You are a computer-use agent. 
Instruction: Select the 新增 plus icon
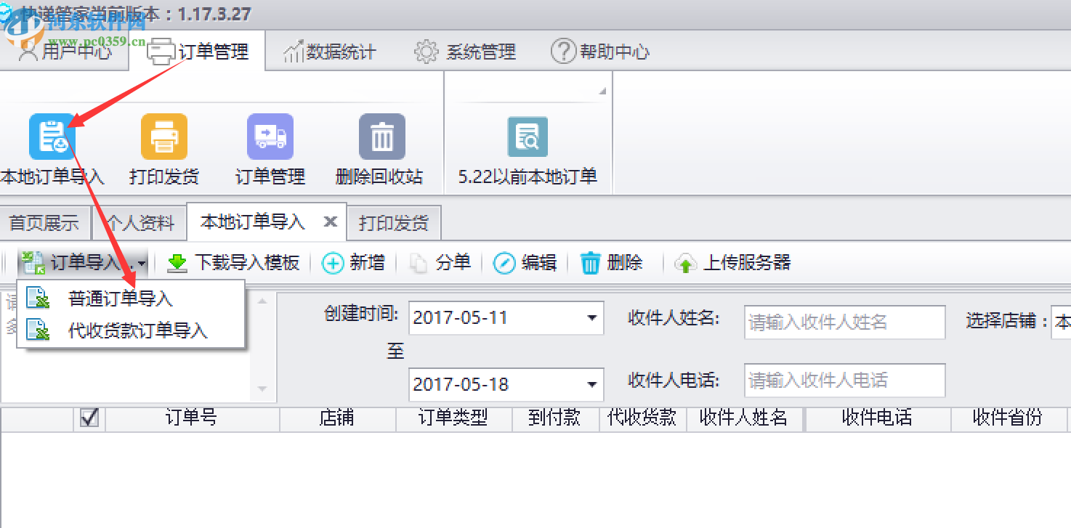[332, 263]
